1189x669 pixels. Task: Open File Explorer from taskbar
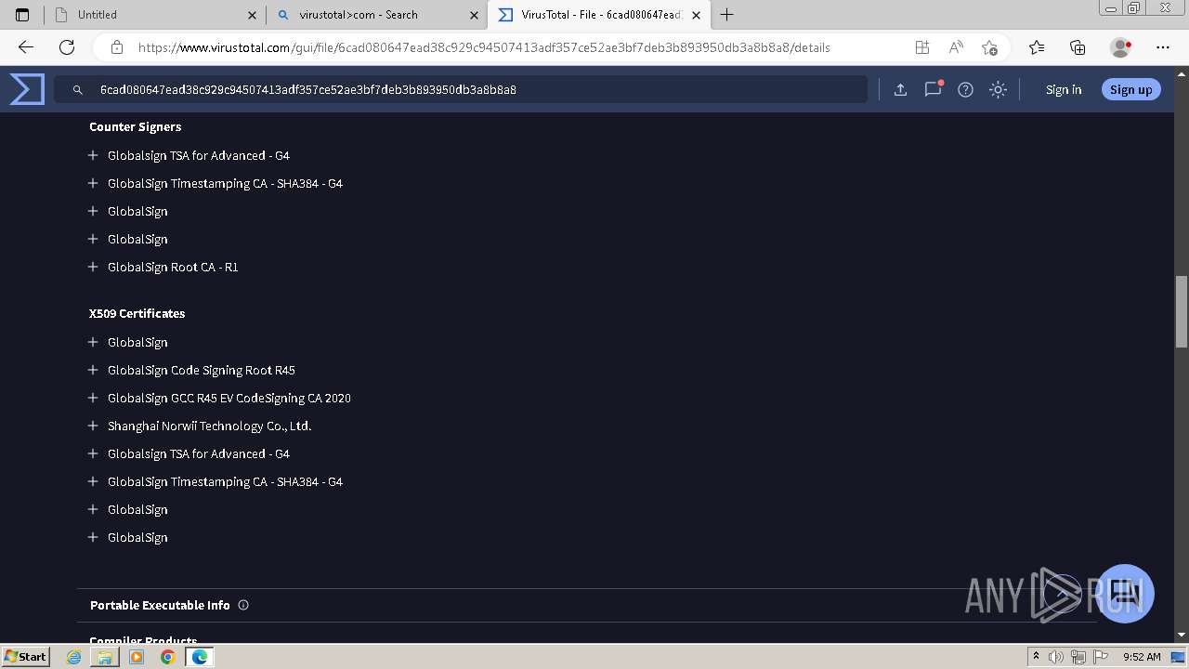pos(105,657)
